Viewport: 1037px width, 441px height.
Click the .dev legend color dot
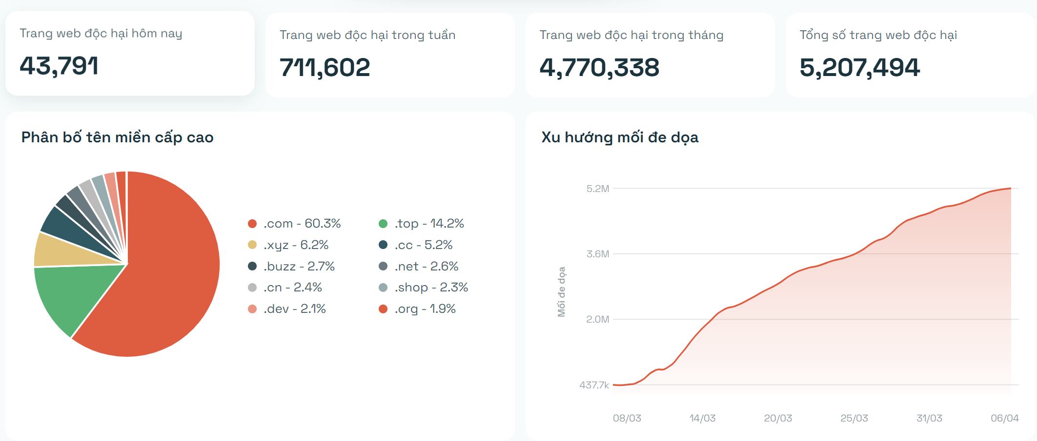coord(252,308)
